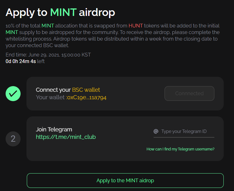Screen dimensions: 234x191
Task: Click the Apply to MINT airdrop page title
Action: [60, 12]
